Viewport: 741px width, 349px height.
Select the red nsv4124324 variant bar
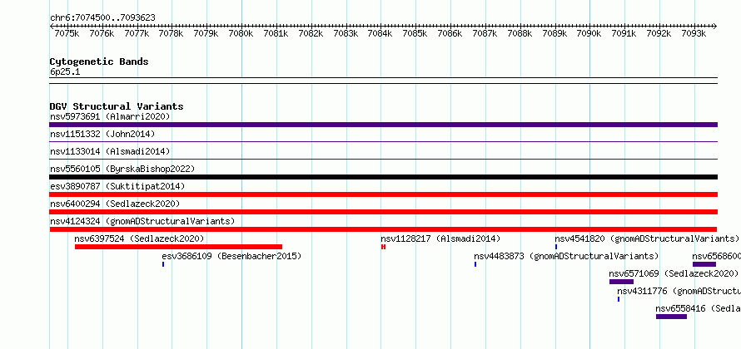[x=383, y=229]
